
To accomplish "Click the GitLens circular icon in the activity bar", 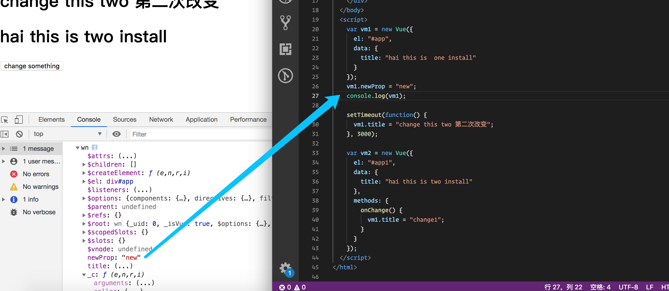I will point(285,76).
